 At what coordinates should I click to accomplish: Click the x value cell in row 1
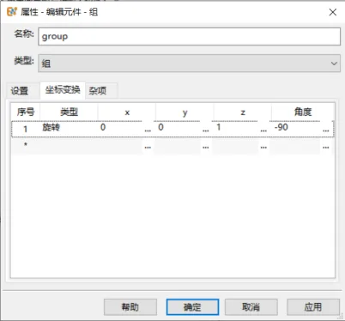pyautogui.click(x=120, y=128)
